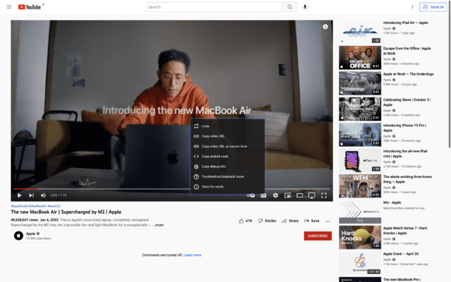The width and height of the screenshot is (451, 282).
Task: Open Apple channel name link
Action: [31, 234]
